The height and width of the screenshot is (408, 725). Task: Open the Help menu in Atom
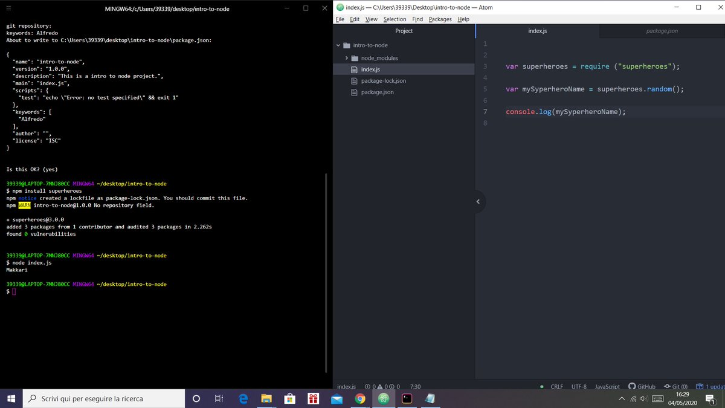click(463, 19)
